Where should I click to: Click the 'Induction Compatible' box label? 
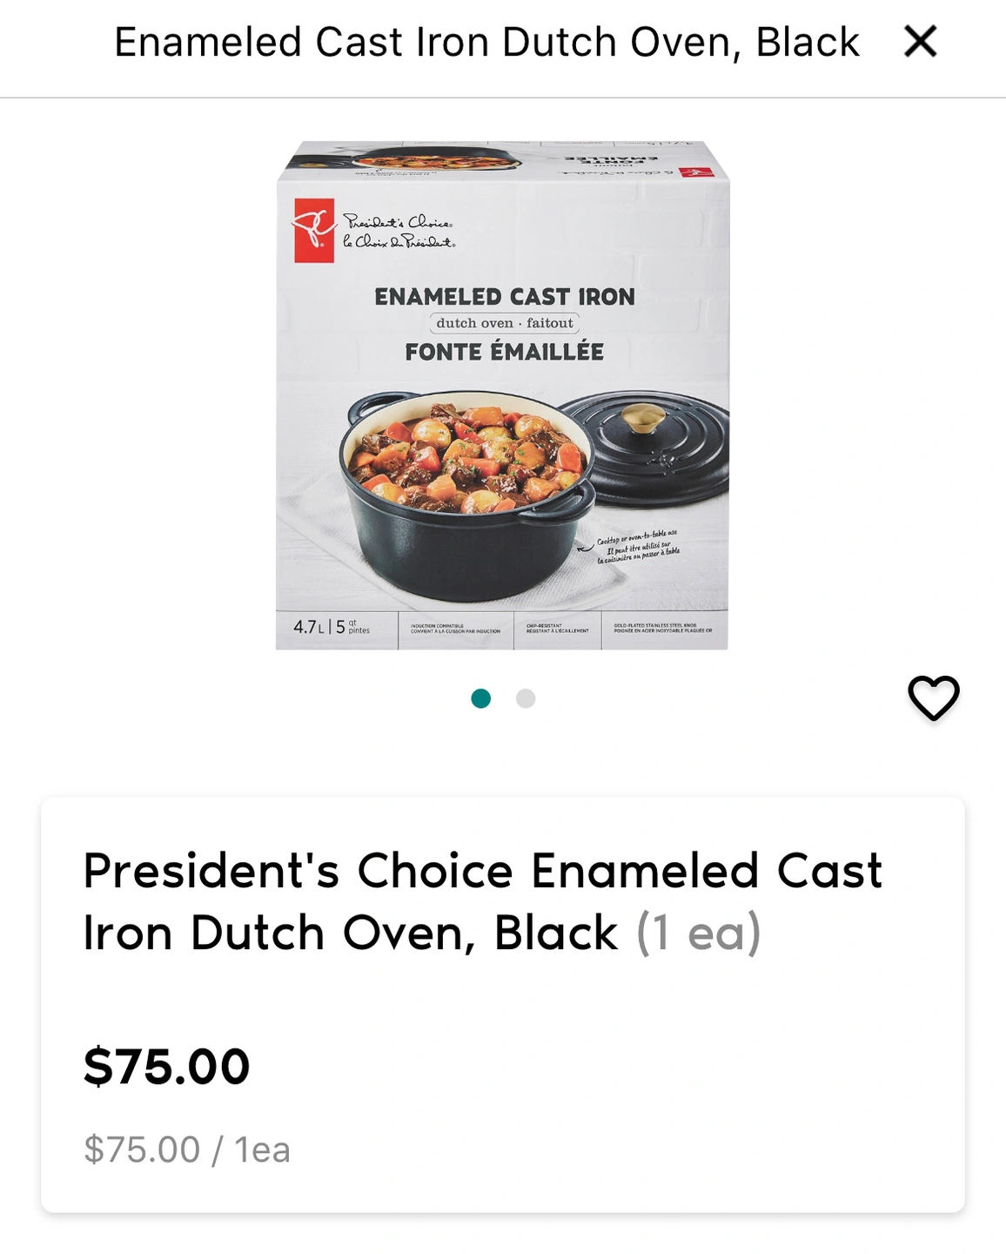click(x=455, y=629)
